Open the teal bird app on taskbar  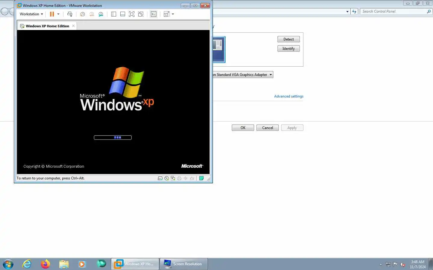click(101, 264)
